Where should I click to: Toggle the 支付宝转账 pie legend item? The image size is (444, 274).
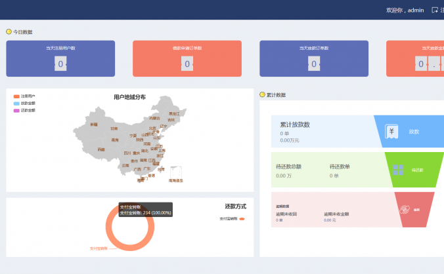[x=233, y=219]
